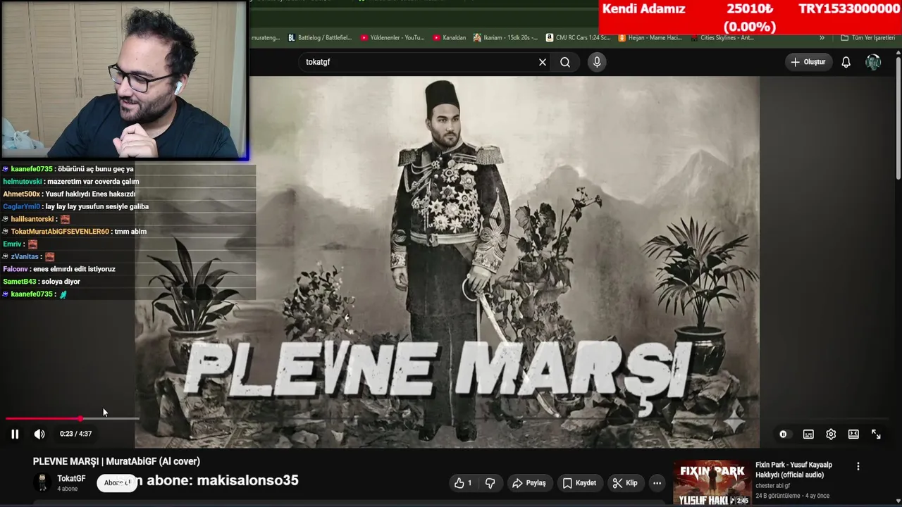Click the red video progress bar
Viewport: 902px width, 507px height.
[x=44, y=418]
